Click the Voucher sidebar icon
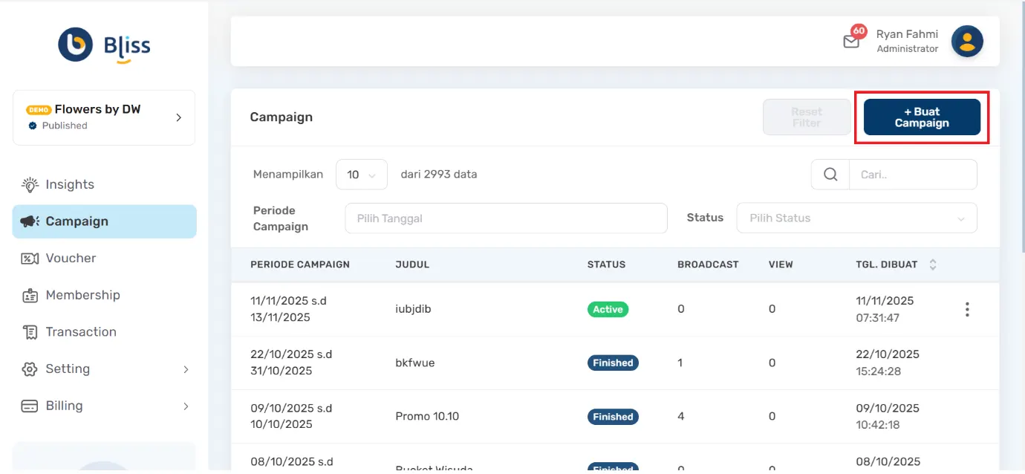 [30, 259]
